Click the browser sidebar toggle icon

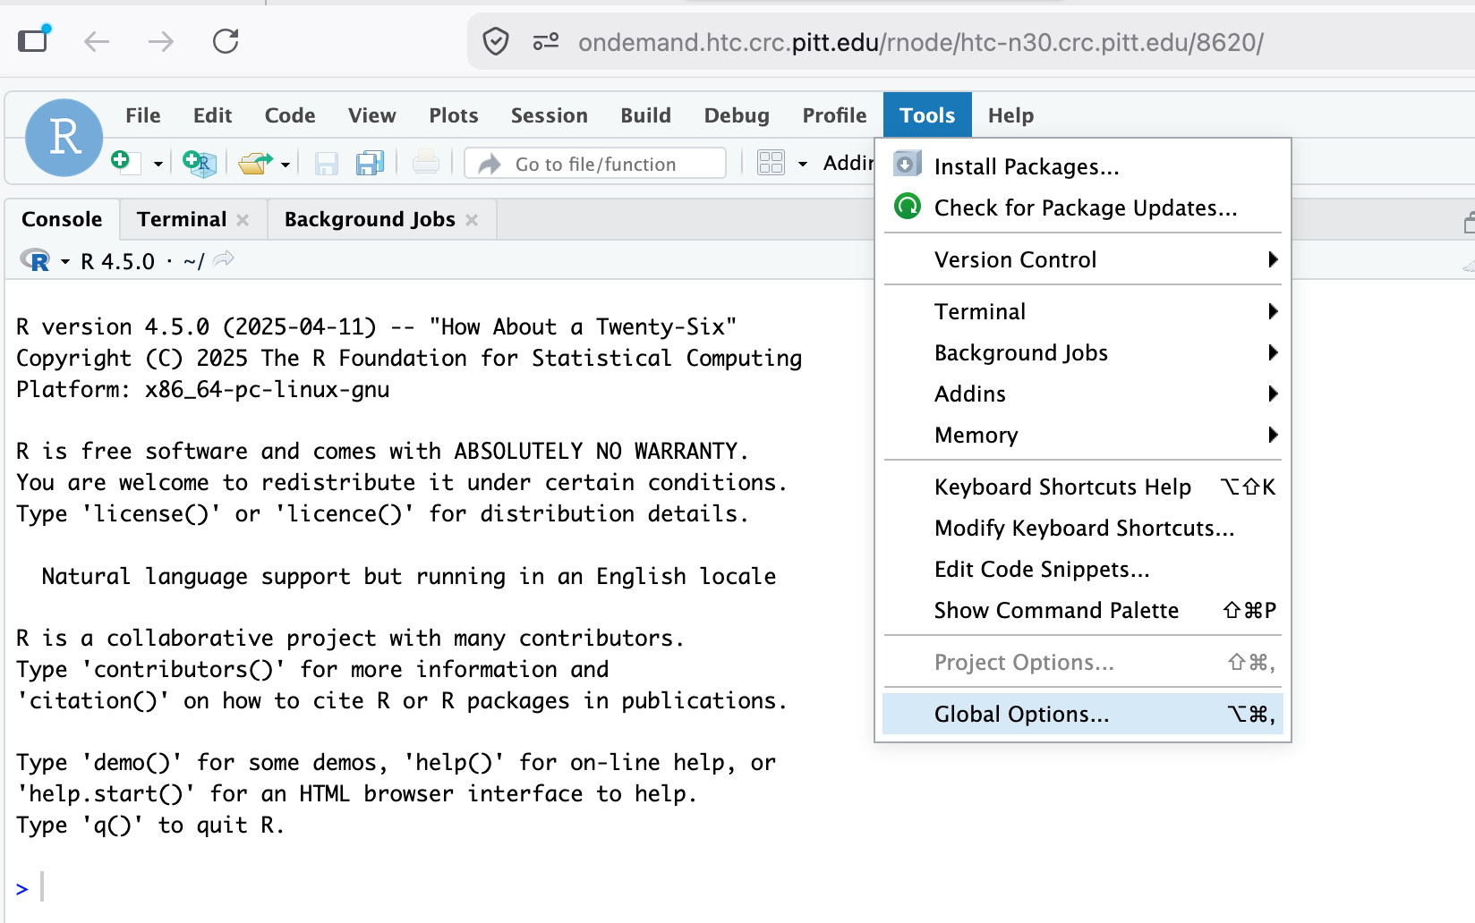click(x=34, y=40)
